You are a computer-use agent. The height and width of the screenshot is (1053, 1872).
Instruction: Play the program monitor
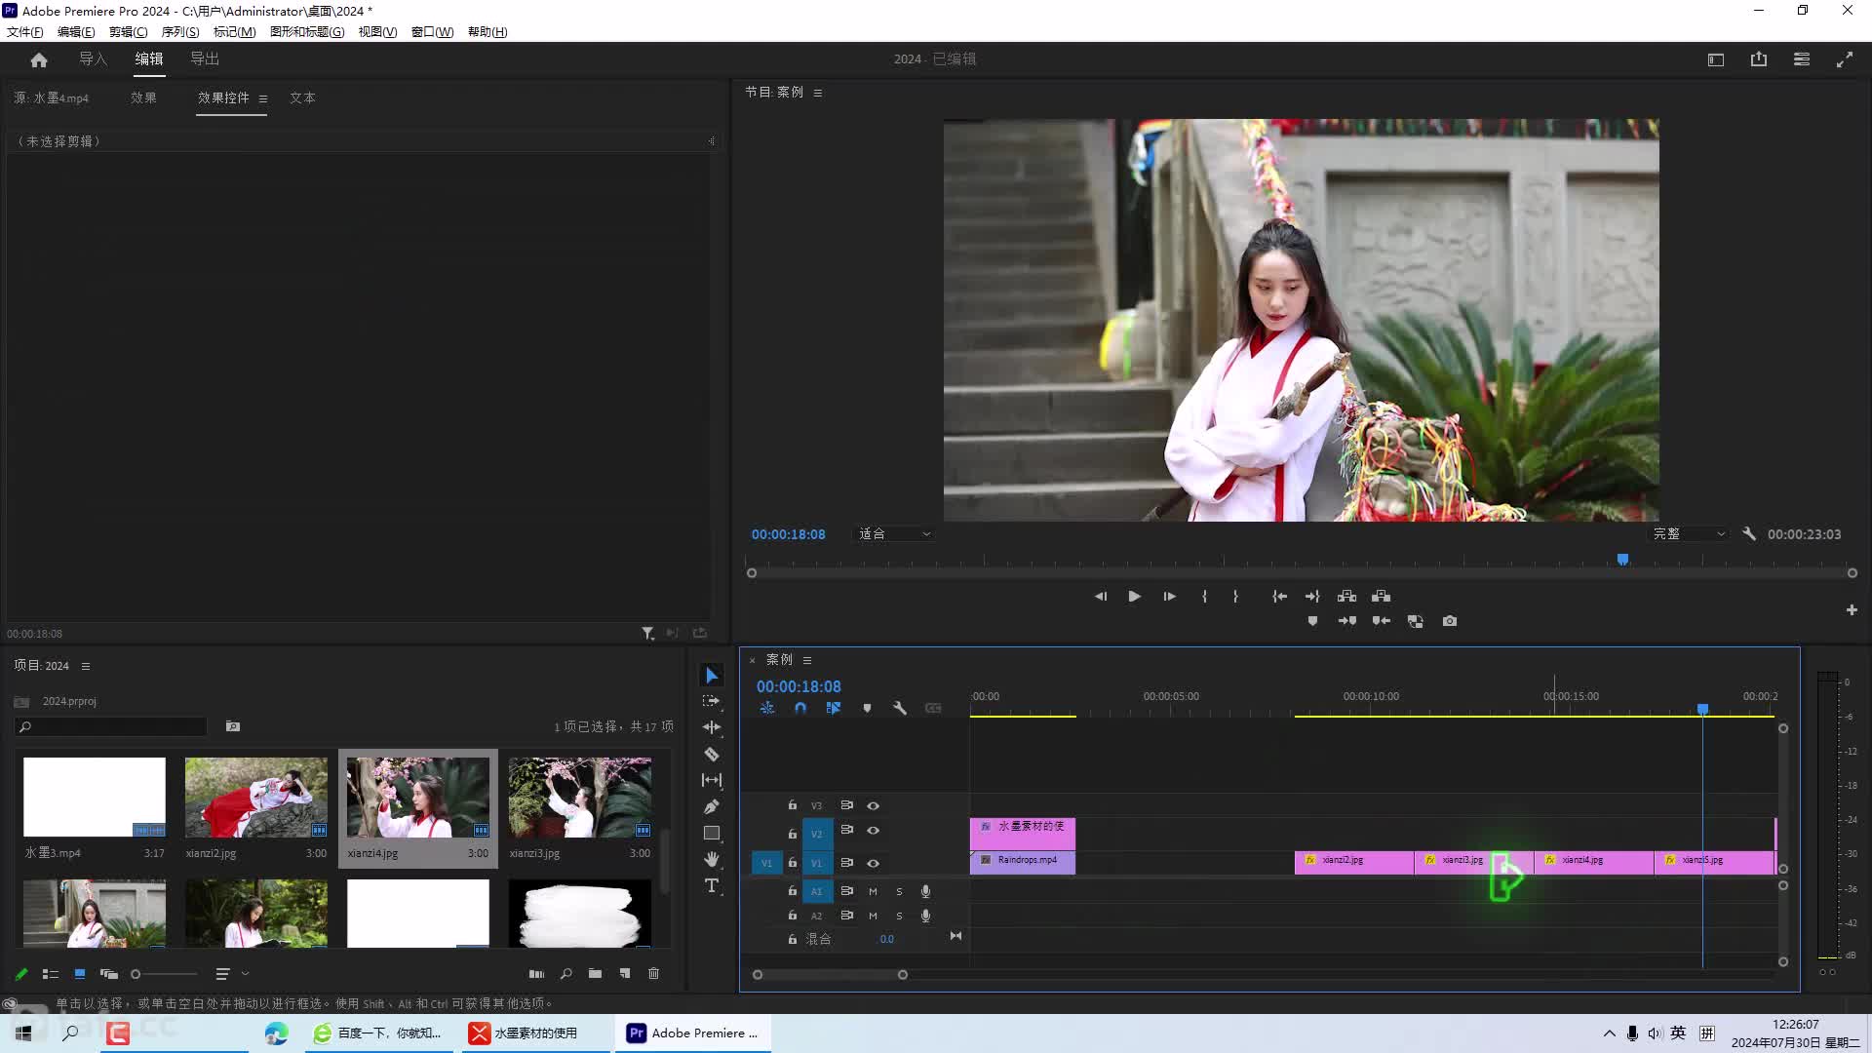pos(1134,596)
